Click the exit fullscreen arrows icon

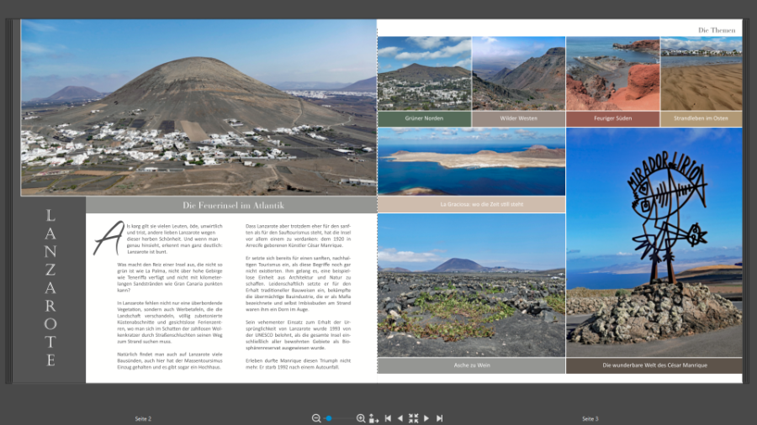413,418
